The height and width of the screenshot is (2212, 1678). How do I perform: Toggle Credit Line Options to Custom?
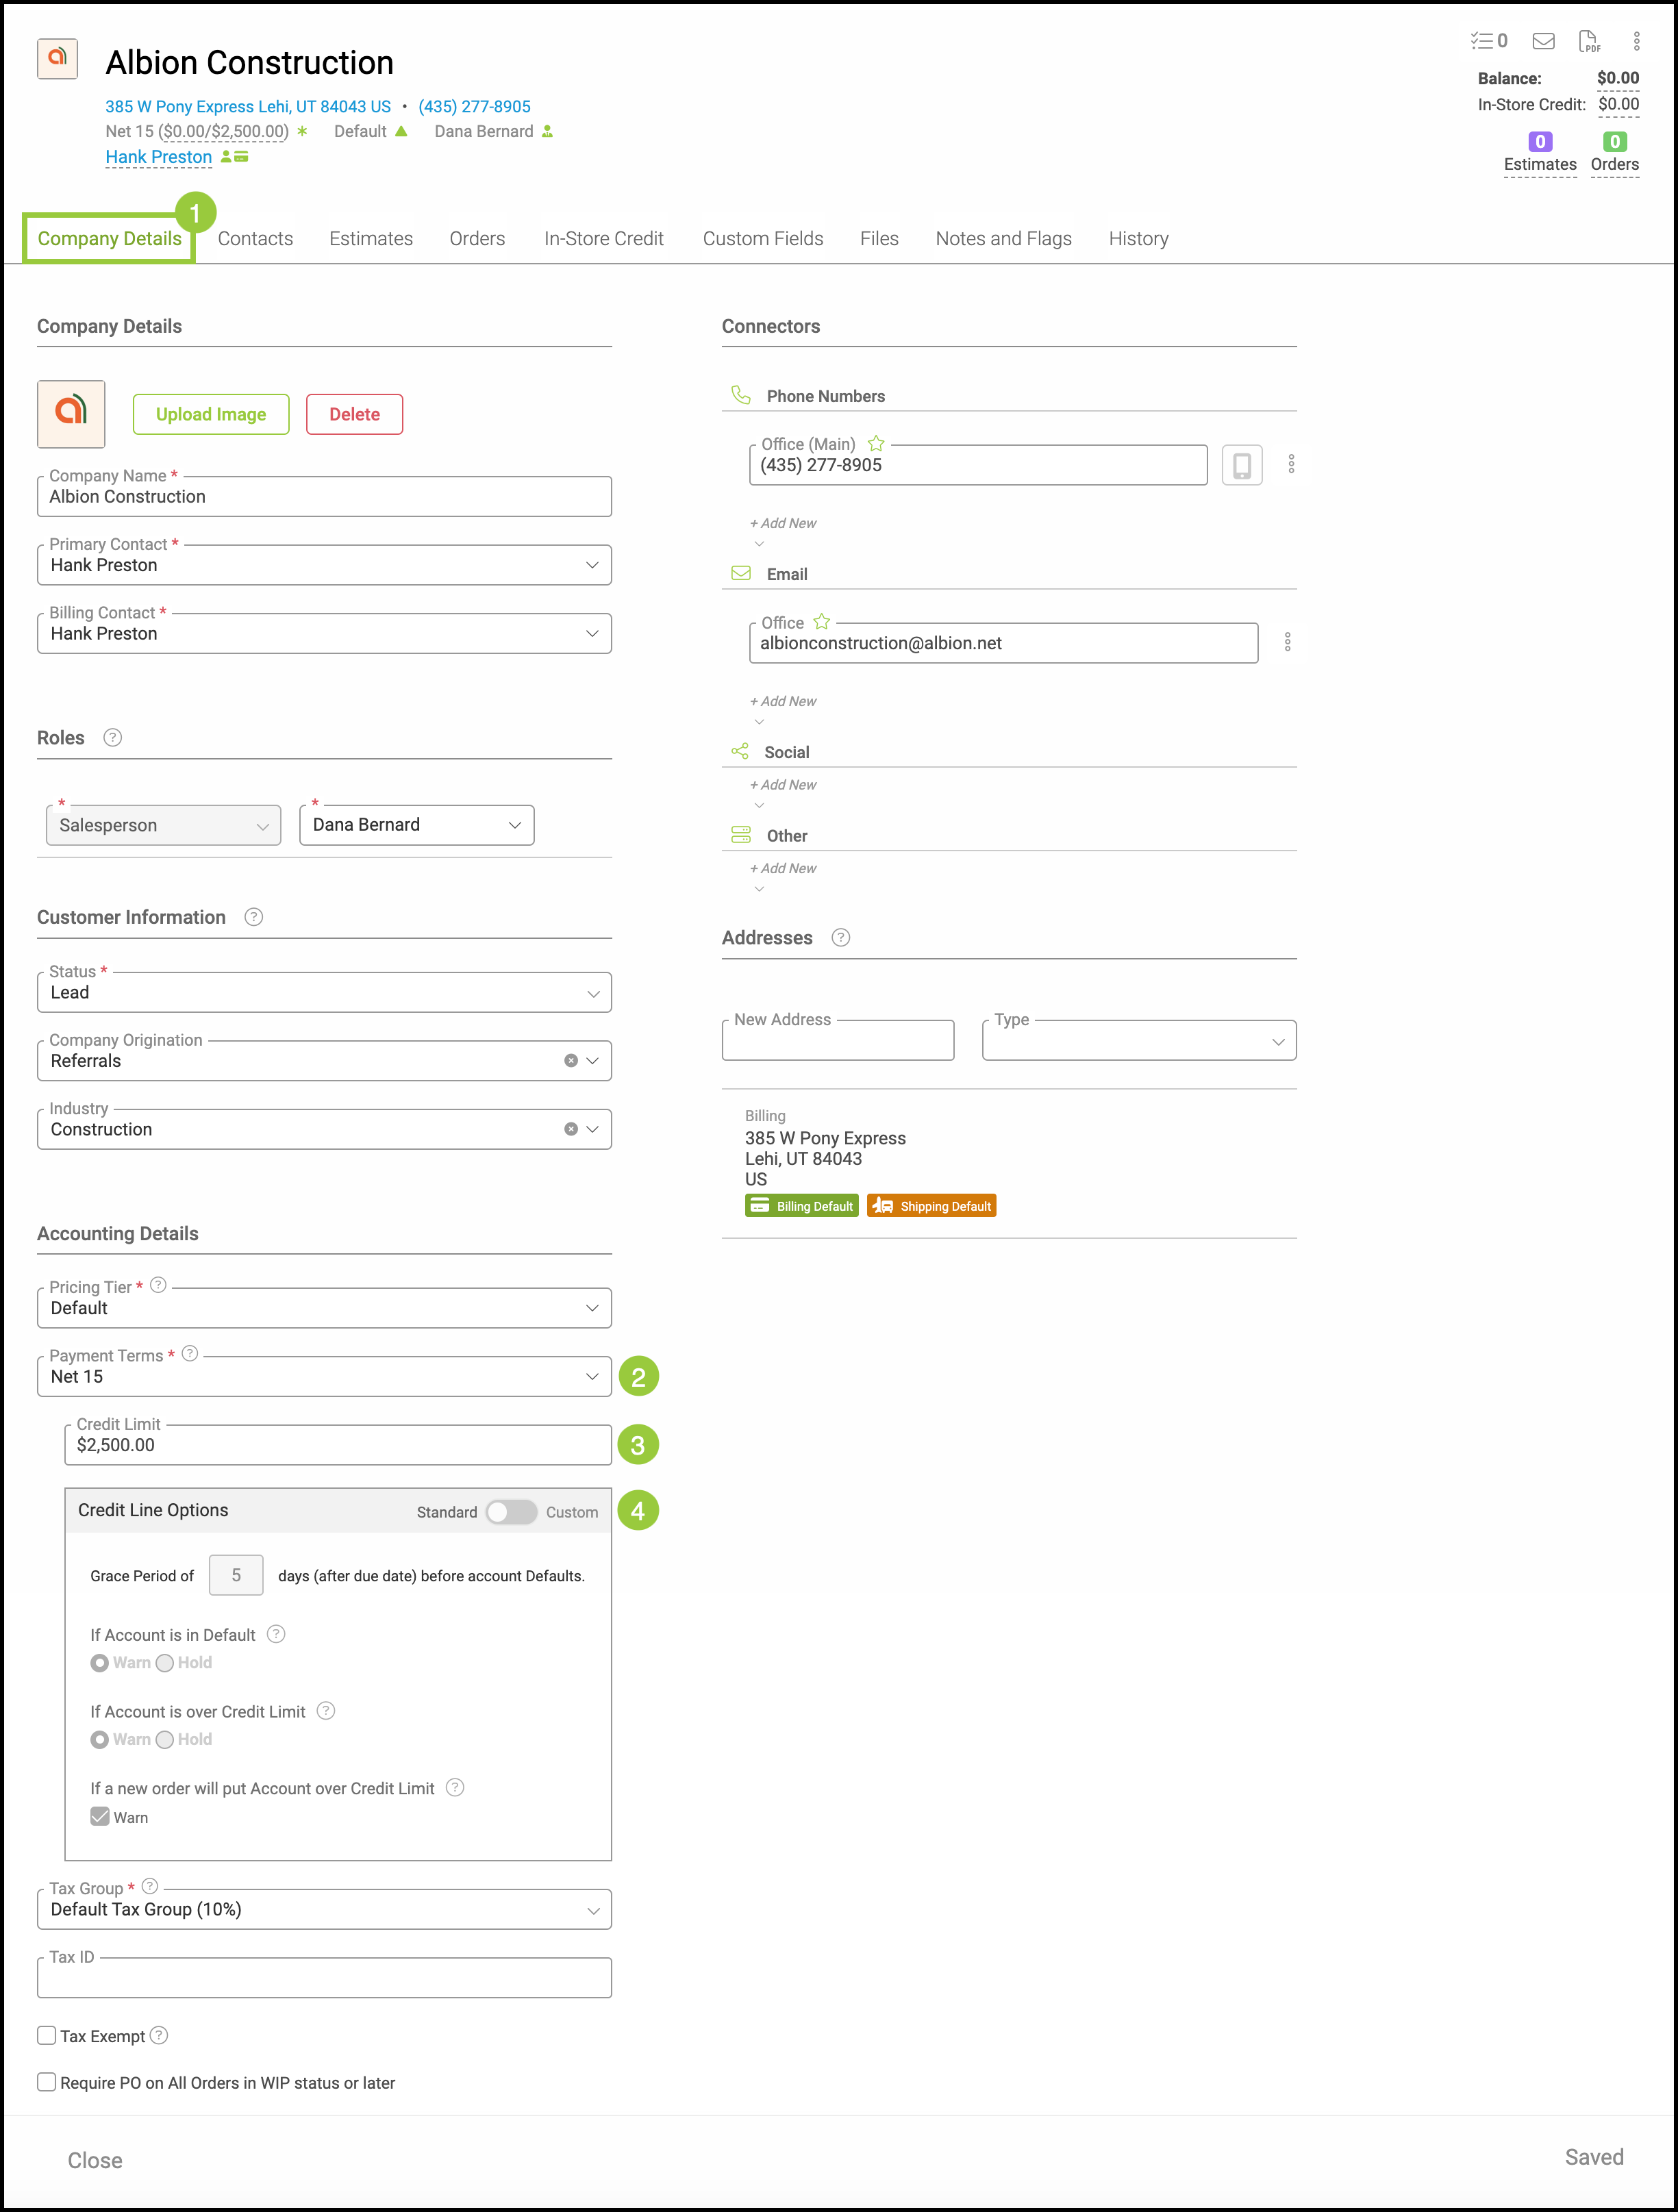(511, 1512)
